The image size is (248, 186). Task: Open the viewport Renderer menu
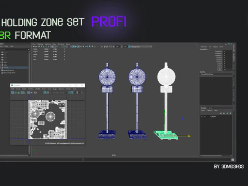click(x=61, y=44)
